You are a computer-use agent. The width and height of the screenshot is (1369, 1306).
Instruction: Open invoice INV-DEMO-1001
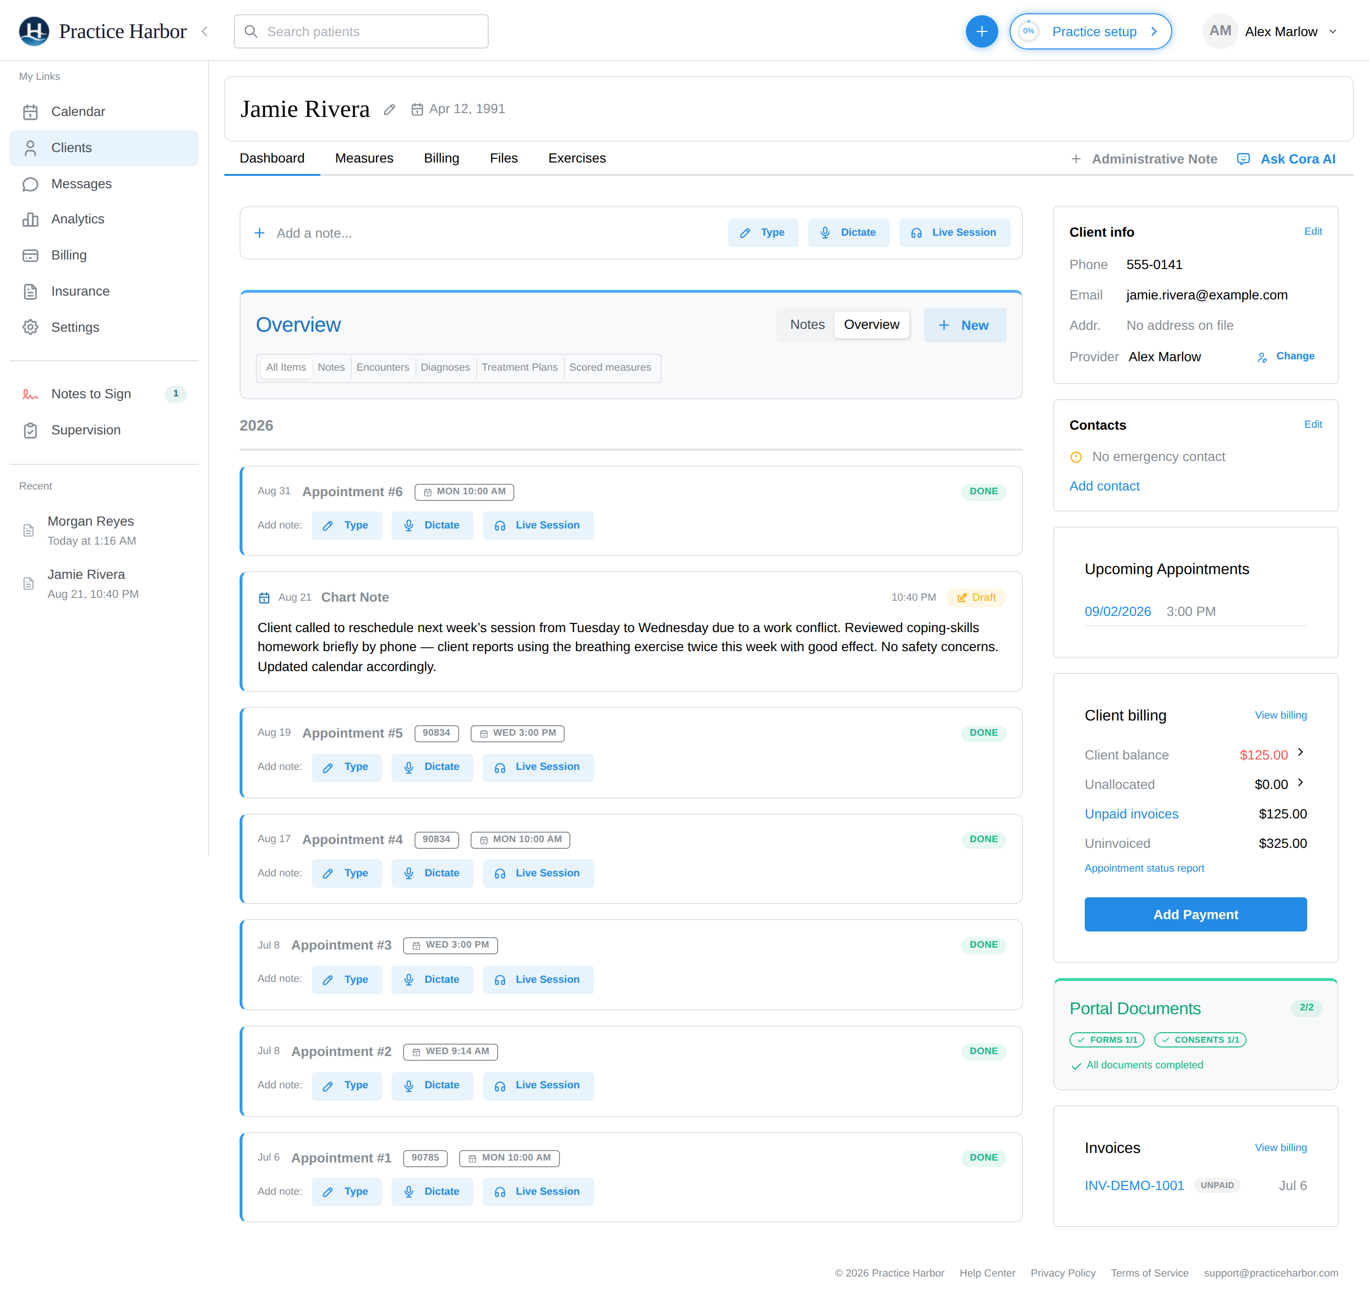pos(1134,1186)
